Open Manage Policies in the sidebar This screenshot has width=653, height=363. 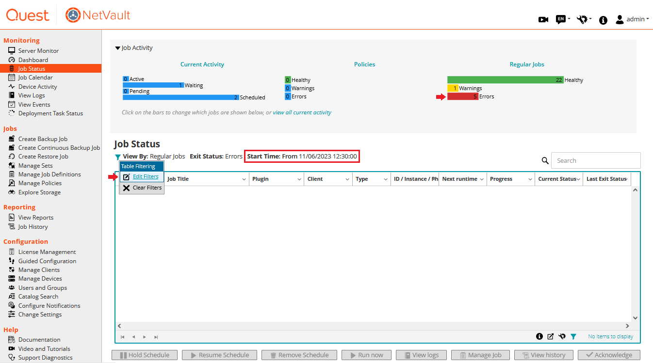coord(40,183)
